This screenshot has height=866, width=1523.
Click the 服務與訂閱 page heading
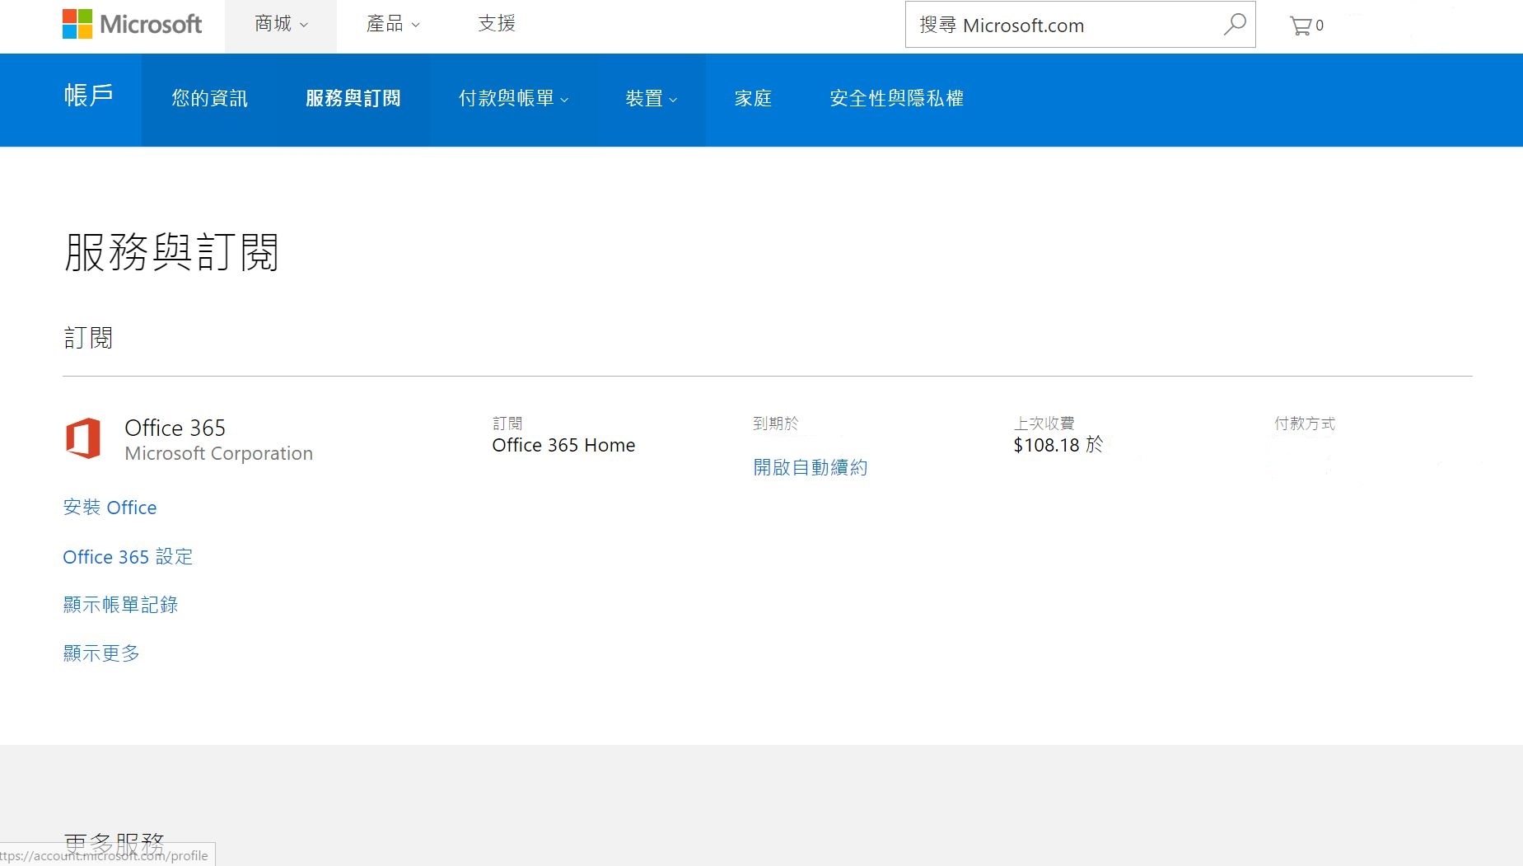coord(171,252)
